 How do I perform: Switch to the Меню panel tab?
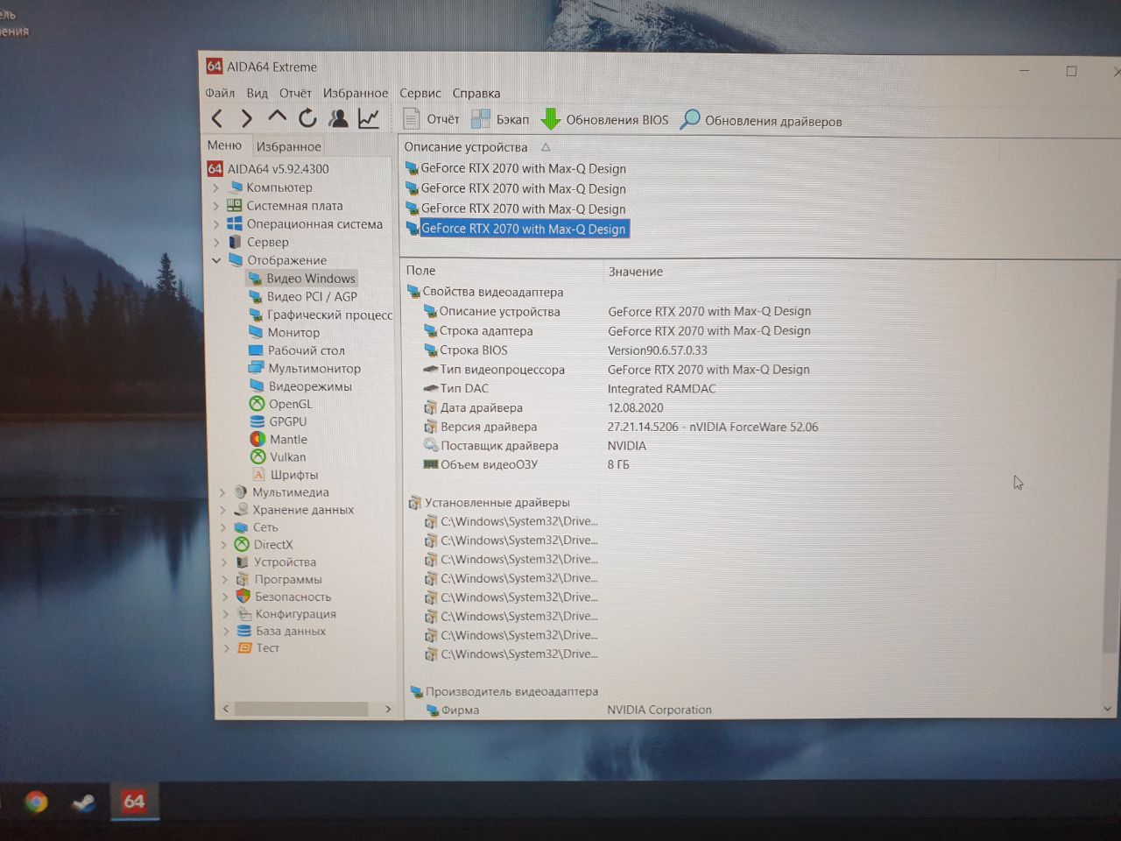[x=224, y=145]
